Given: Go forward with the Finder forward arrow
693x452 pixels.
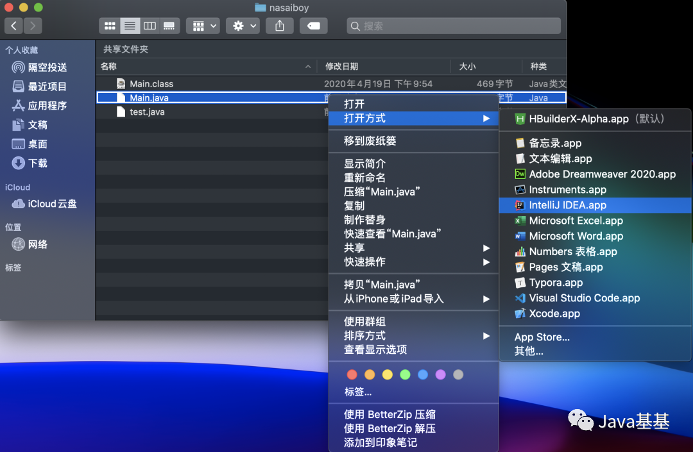Looking at the screenshot, I should 33,26.
